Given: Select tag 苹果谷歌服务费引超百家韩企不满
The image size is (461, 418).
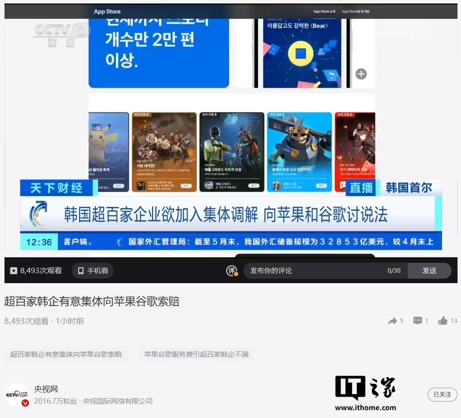Looking at the screenshot, I should pos(196,354).
